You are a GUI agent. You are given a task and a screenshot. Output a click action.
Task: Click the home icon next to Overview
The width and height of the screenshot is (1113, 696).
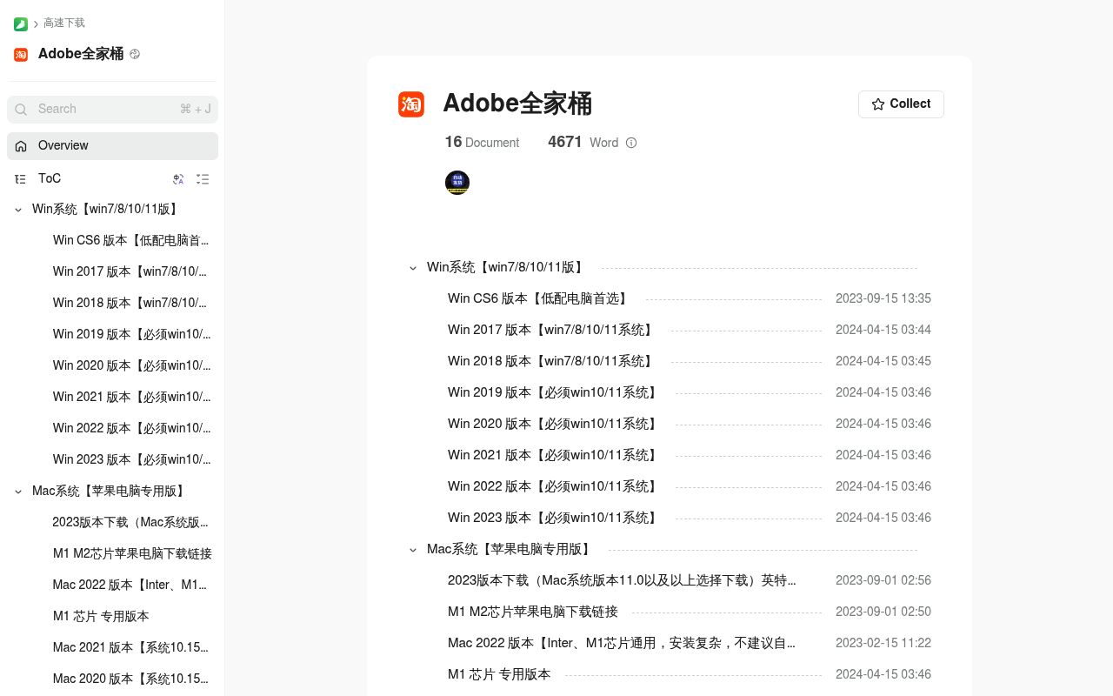tap(21, 146)
